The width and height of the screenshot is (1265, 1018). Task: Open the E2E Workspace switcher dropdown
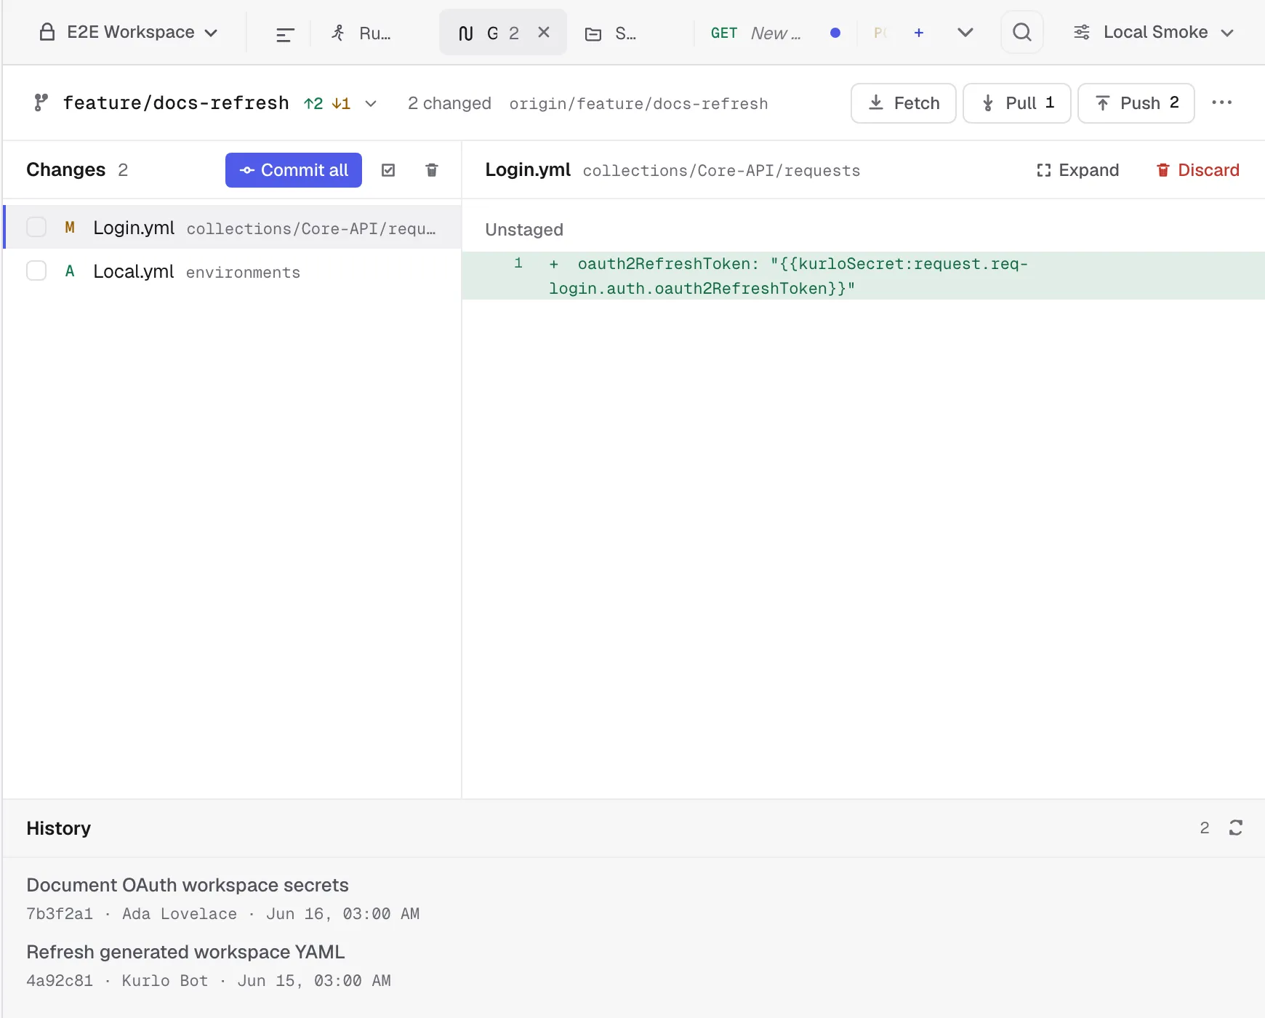[x=129, y=33]
